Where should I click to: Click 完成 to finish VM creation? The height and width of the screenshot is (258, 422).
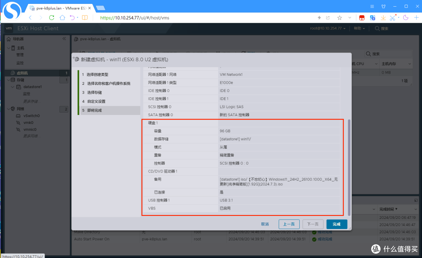(x=336, y=224)
